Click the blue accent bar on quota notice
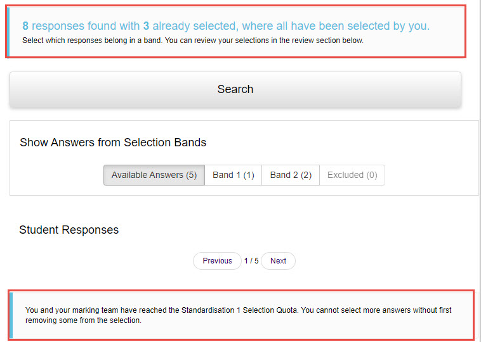This screenshot has width=481, height=342. (11, 315)
